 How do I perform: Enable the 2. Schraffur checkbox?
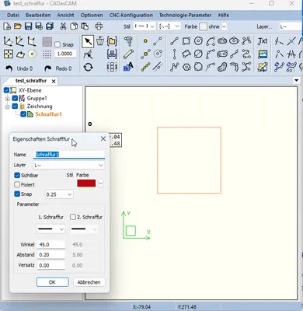click(x=73, y=217)
